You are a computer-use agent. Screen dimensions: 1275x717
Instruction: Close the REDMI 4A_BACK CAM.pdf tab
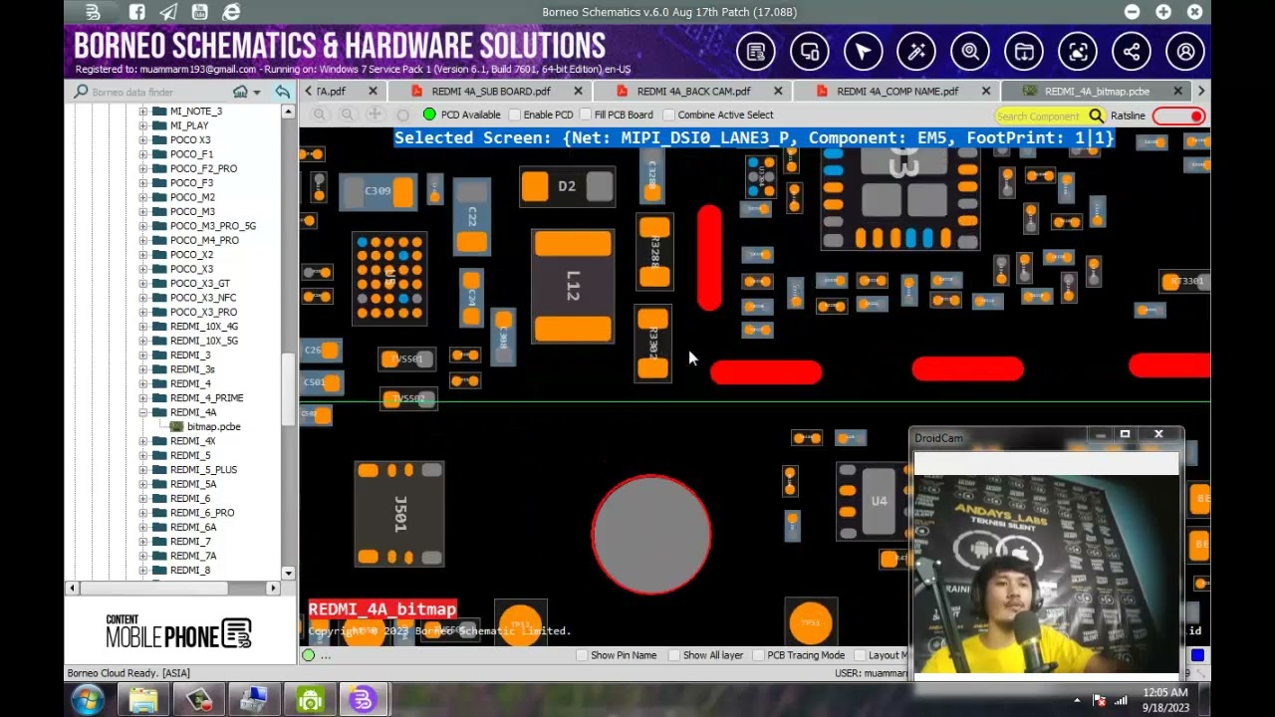778,92
